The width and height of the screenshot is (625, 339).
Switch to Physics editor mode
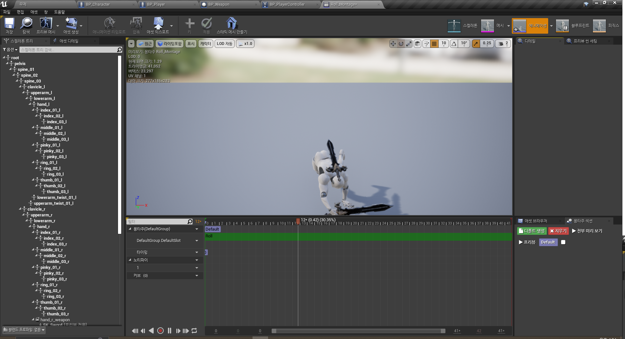pos(606,26)
